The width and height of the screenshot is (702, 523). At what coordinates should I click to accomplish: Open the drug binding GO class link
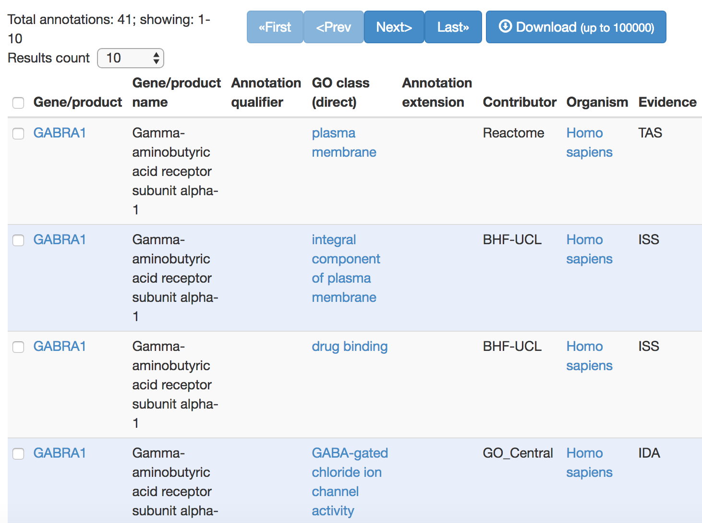[350, 346]
